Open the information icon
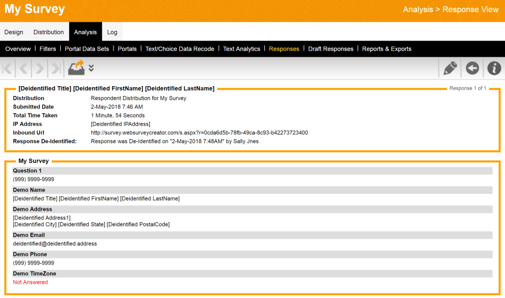The height and width of the screenshot is (298, 505). point(494,68)
